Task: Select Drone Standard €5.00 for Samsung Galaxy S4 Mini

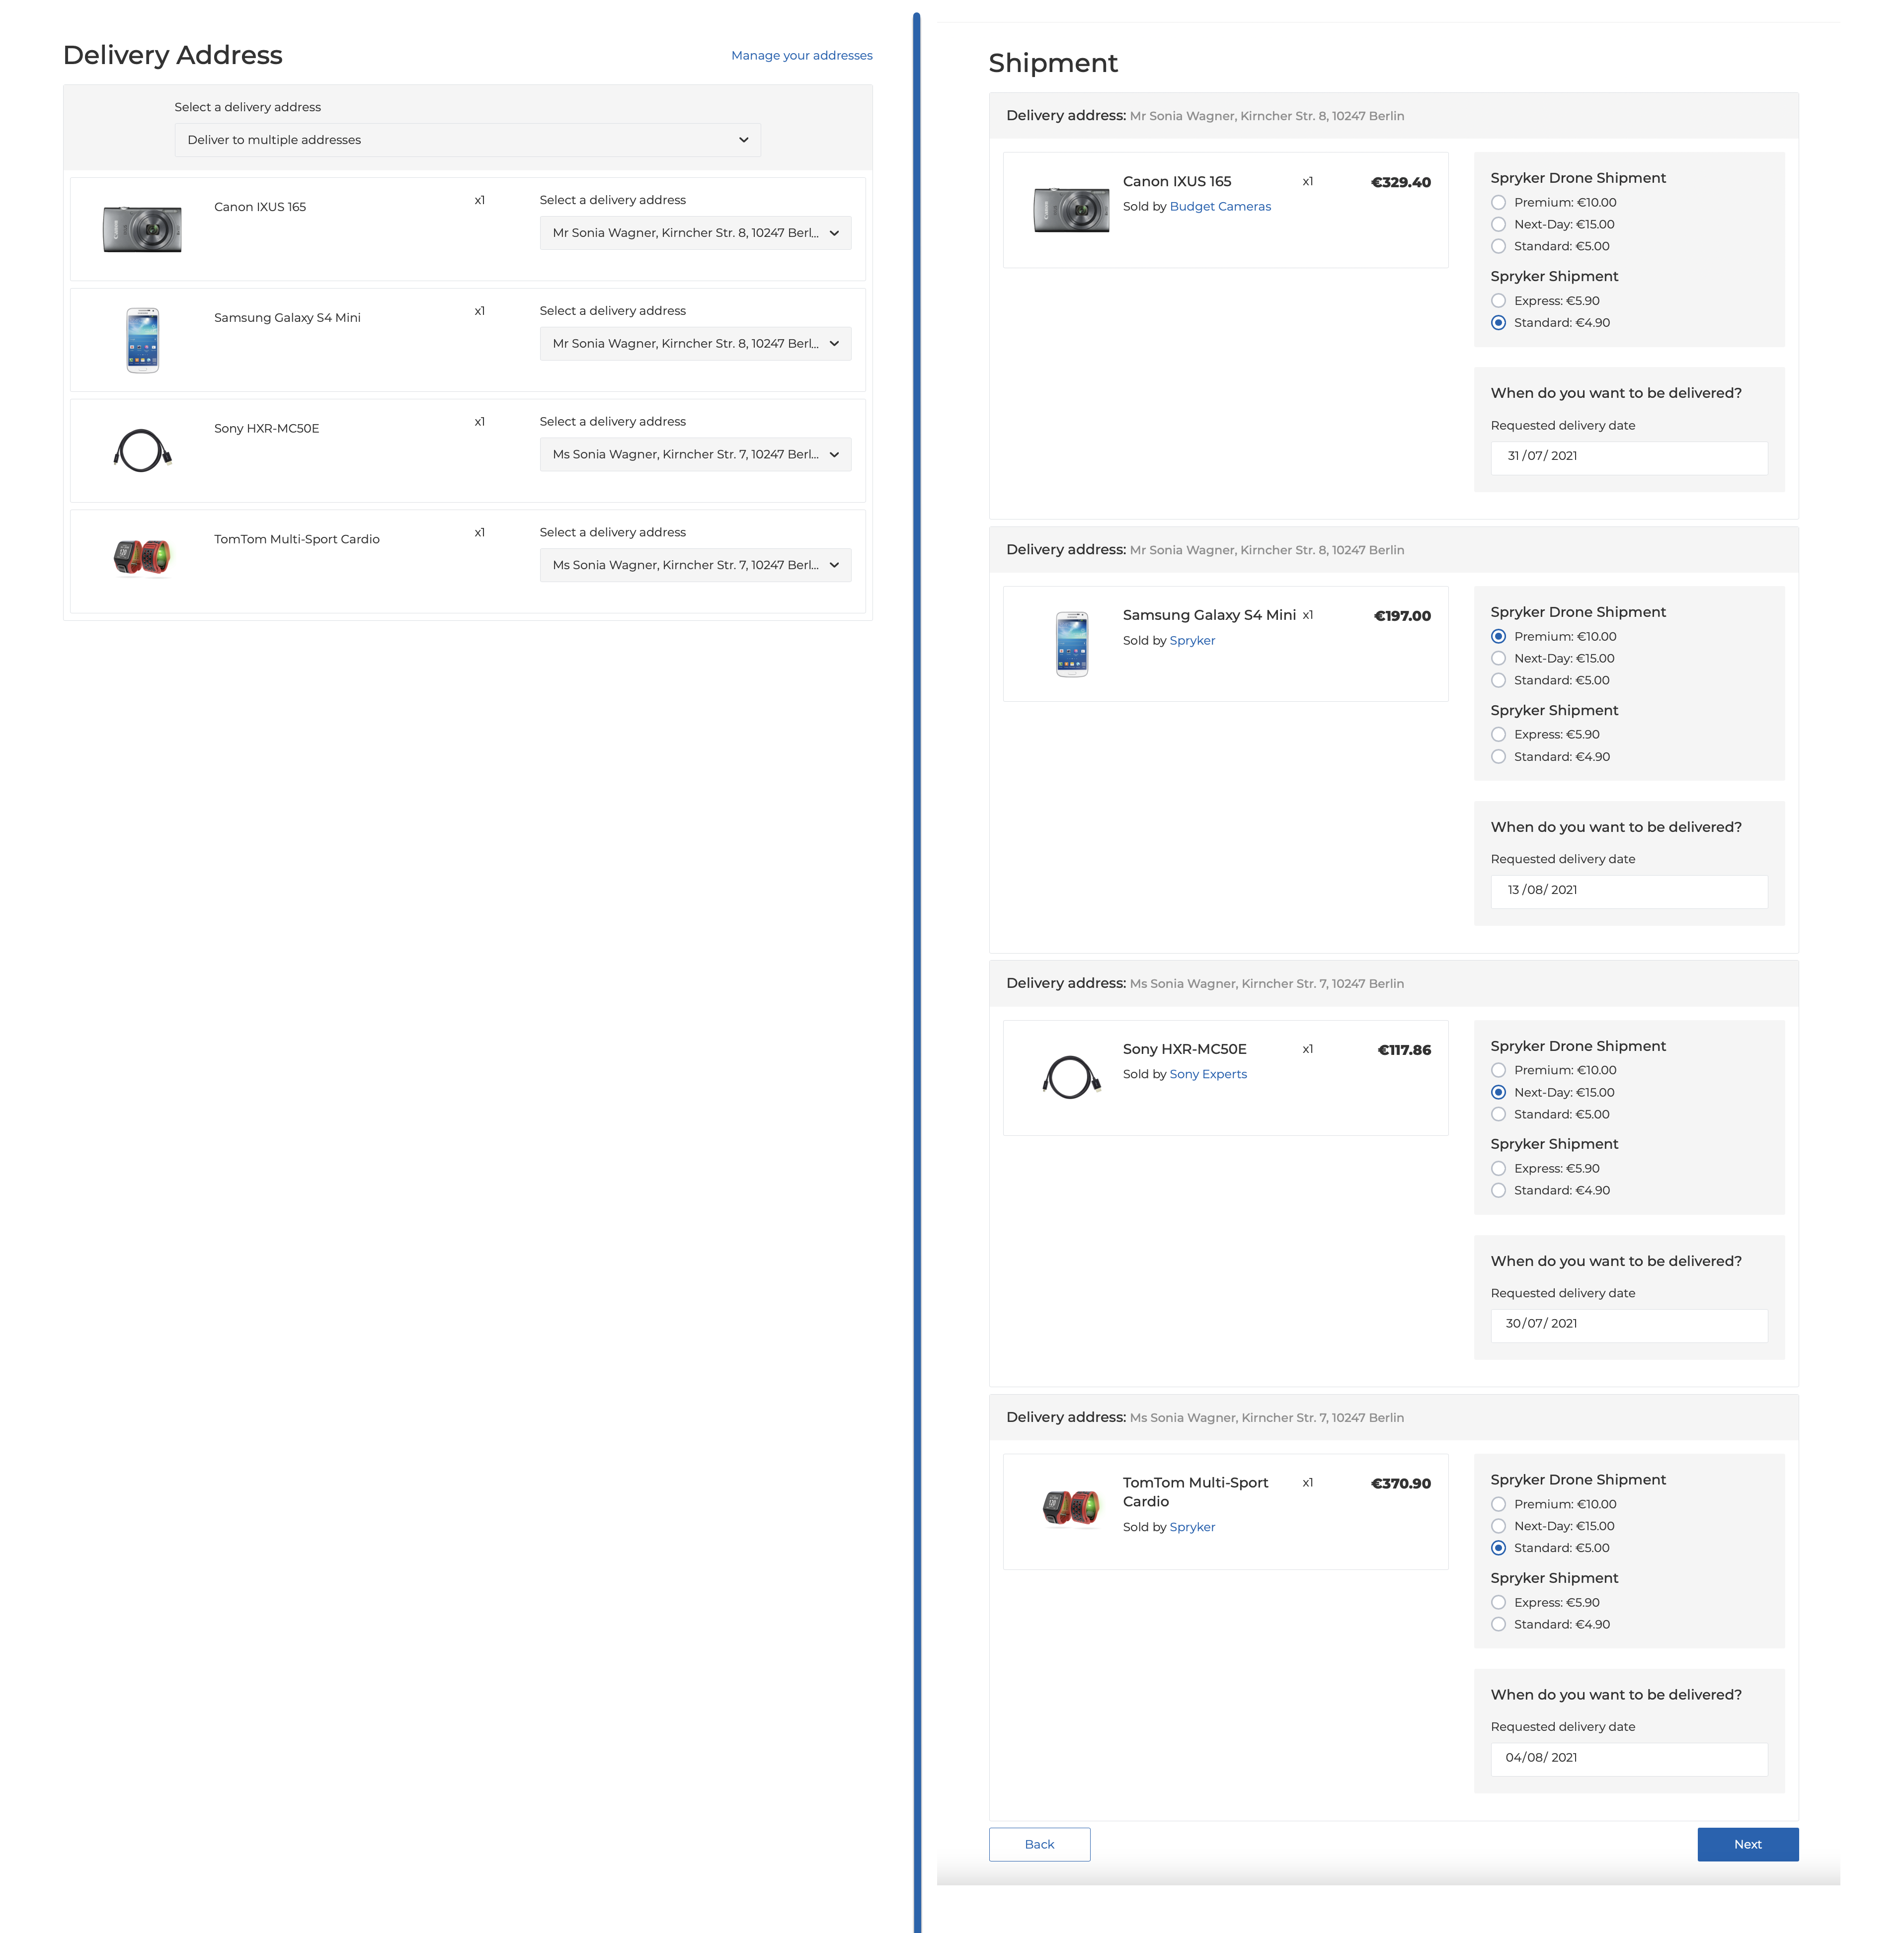Action: [x=1498, y=680]
